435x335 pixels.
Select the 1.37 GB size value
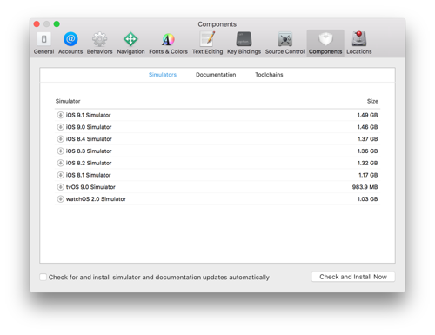tap(368, 139)
